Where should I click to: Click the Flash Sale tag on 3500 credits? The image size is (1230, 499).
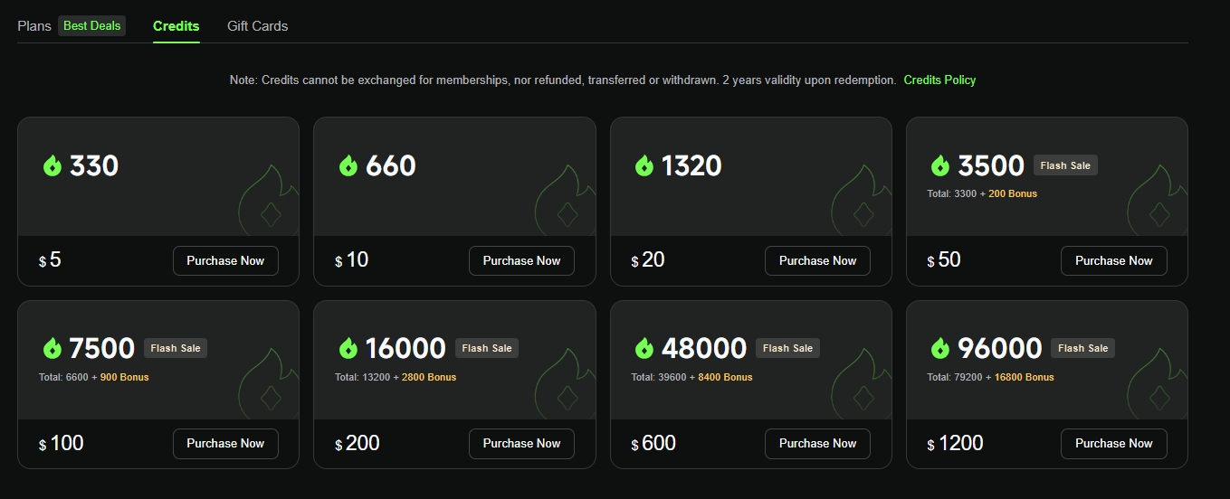1065,165
